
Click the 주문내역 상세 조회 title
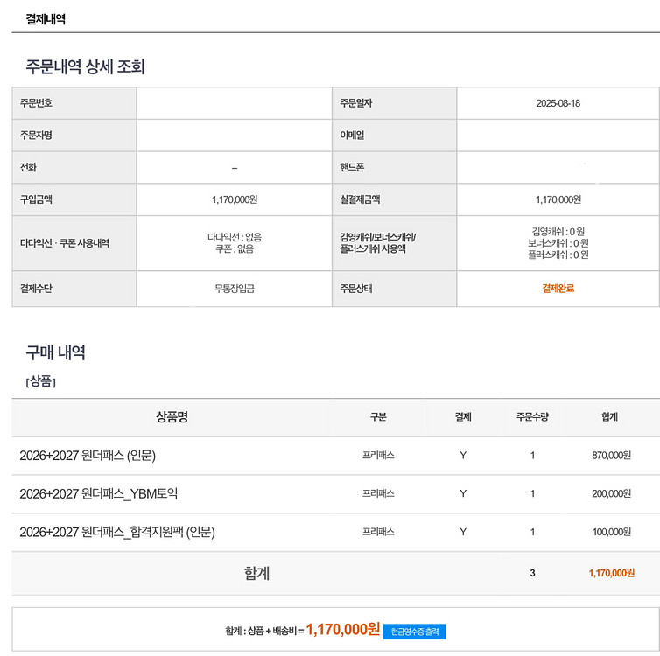[85, 66]
